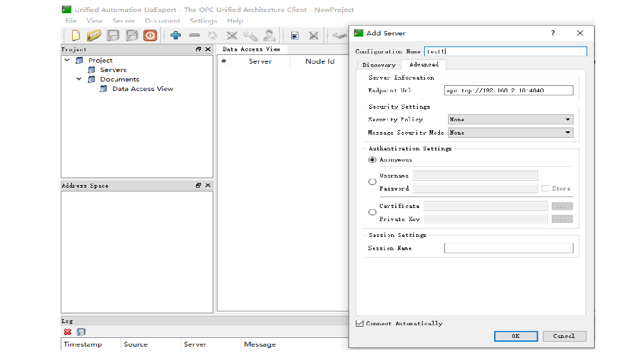632x355 pixels.
Task: Confirm the dialog with OK
Action: click(x=516, y=336)
